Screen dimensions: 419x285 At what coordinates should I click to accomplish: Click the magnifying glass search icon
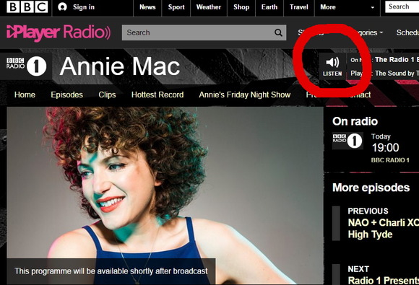[x=278, y=32]
